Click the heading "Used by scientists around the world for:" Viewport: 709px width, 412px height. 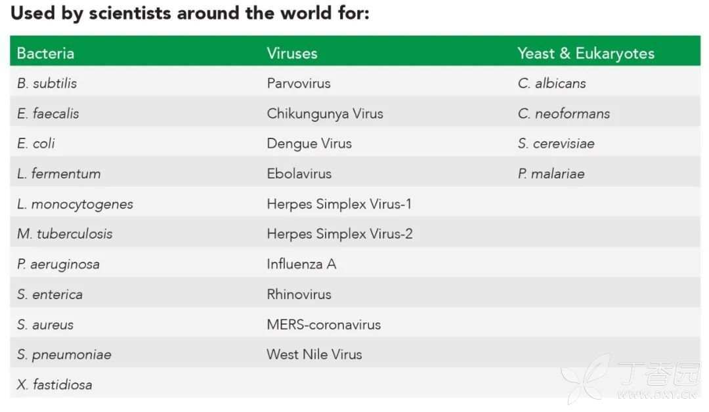(x=190, y=13)
